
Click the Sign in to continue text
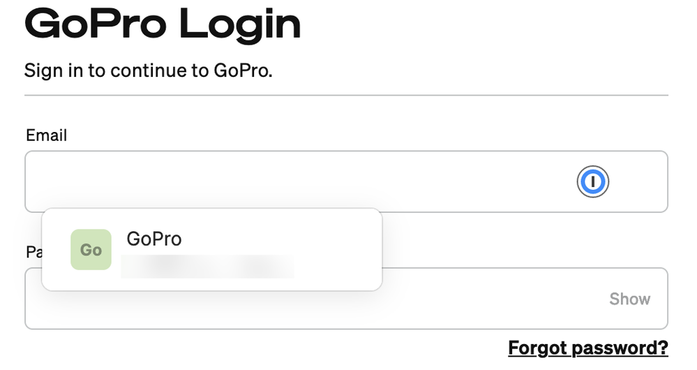(x=148, y=71)
